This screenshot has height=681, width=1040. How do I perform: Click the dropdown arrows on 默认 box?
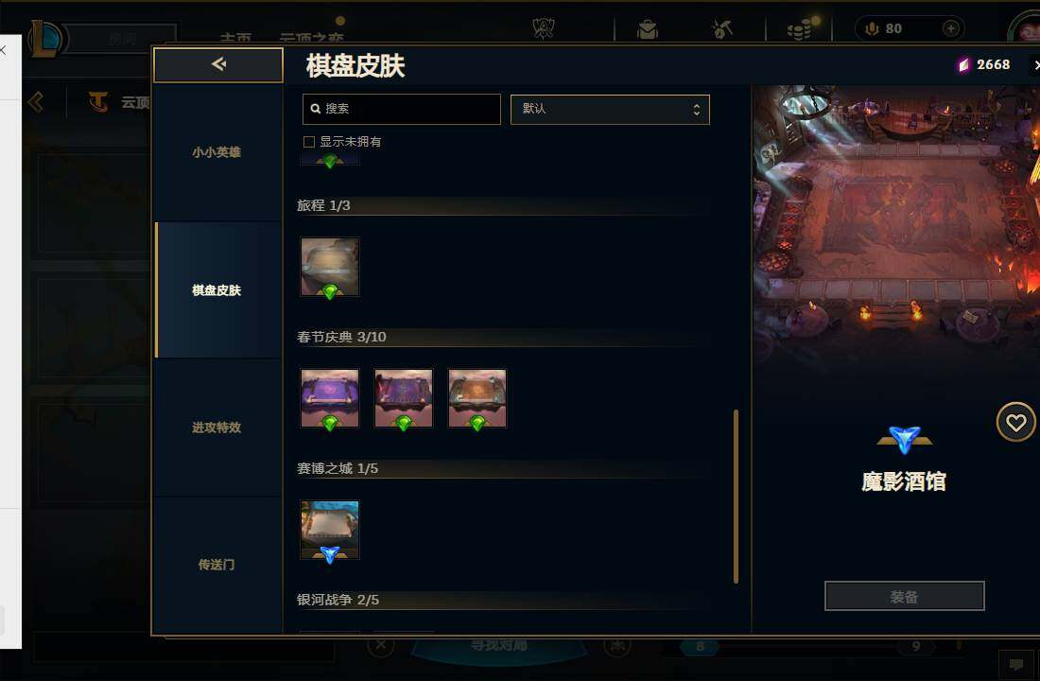(697, 110)
